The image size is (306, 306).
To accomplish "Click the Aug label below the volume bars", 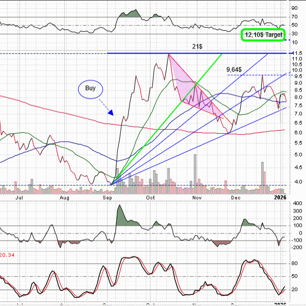I will pyautogui.click(x=65, y=196).
